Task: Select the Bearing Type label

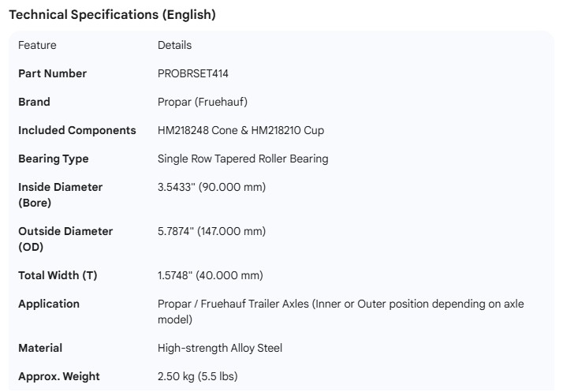Action: point(54,159)
